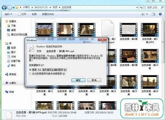Select the blank .ppd file icon
The image size is (165, 120).
pos(107,28)
